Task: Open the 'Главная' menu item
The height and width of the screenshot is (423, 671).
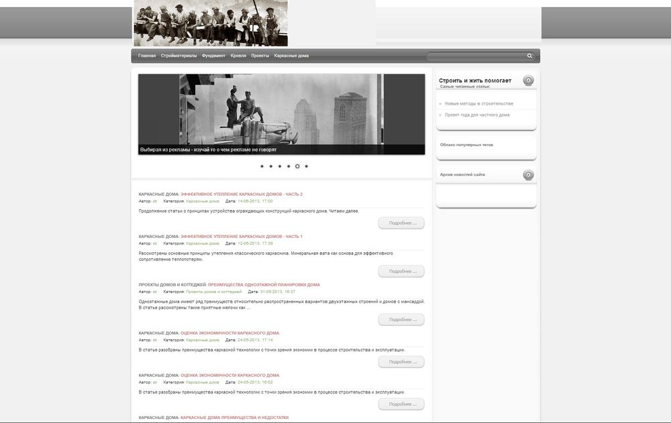Action: coord(147,56)
